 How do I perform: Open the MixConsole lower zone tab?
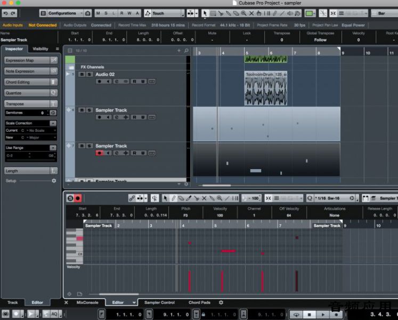(87, 302)
